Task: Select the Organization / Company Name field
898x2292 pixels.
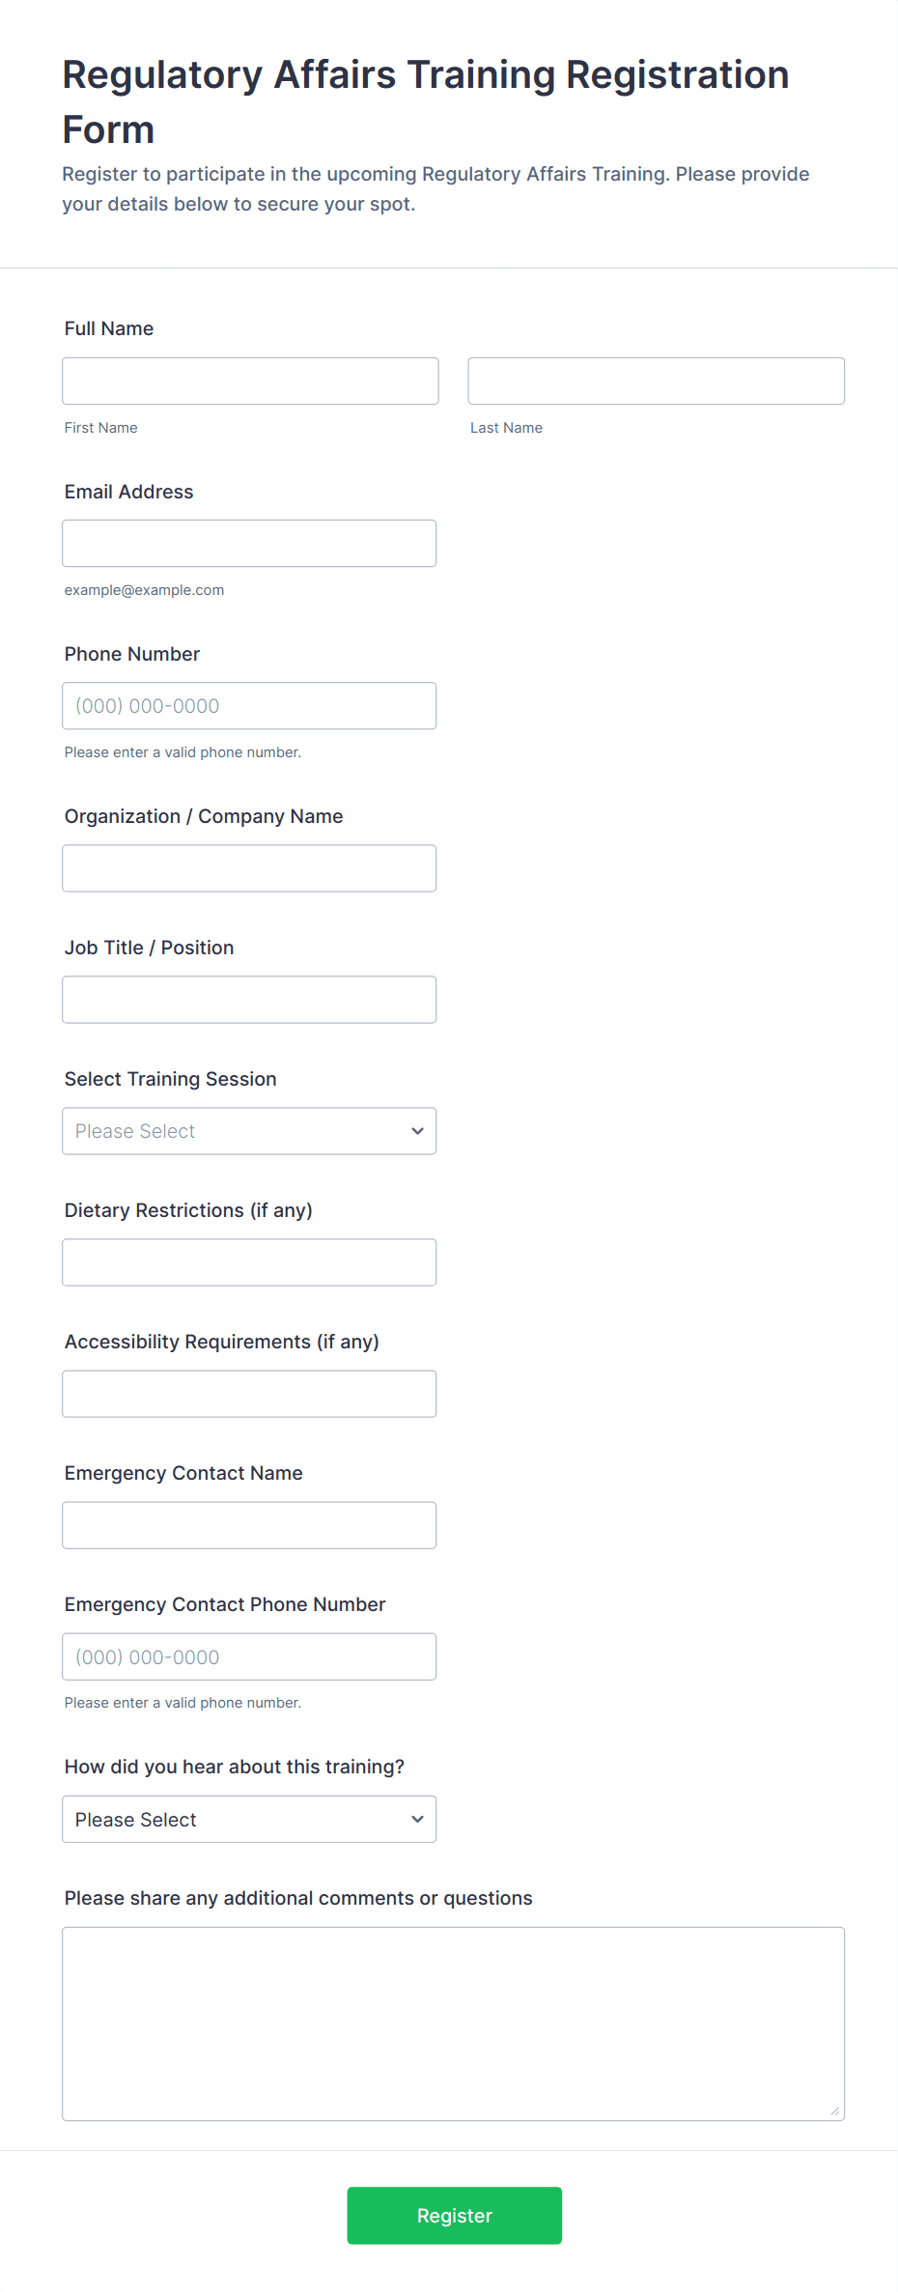Action: [249, 868]
